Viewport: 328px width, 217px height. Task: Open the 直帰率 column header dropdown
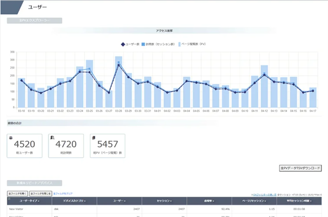209,201
